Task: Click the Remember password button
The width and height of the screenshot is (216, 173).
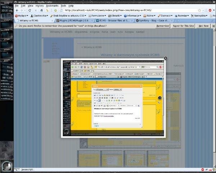Action: tap(163, 26)
